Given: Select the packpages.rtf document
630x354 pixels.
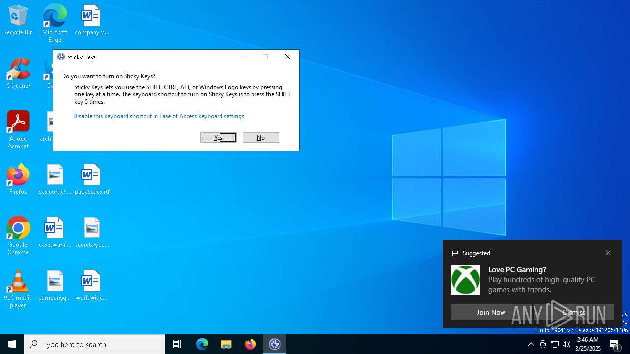Looking at the screenshot, I should (x=92, y=179).
